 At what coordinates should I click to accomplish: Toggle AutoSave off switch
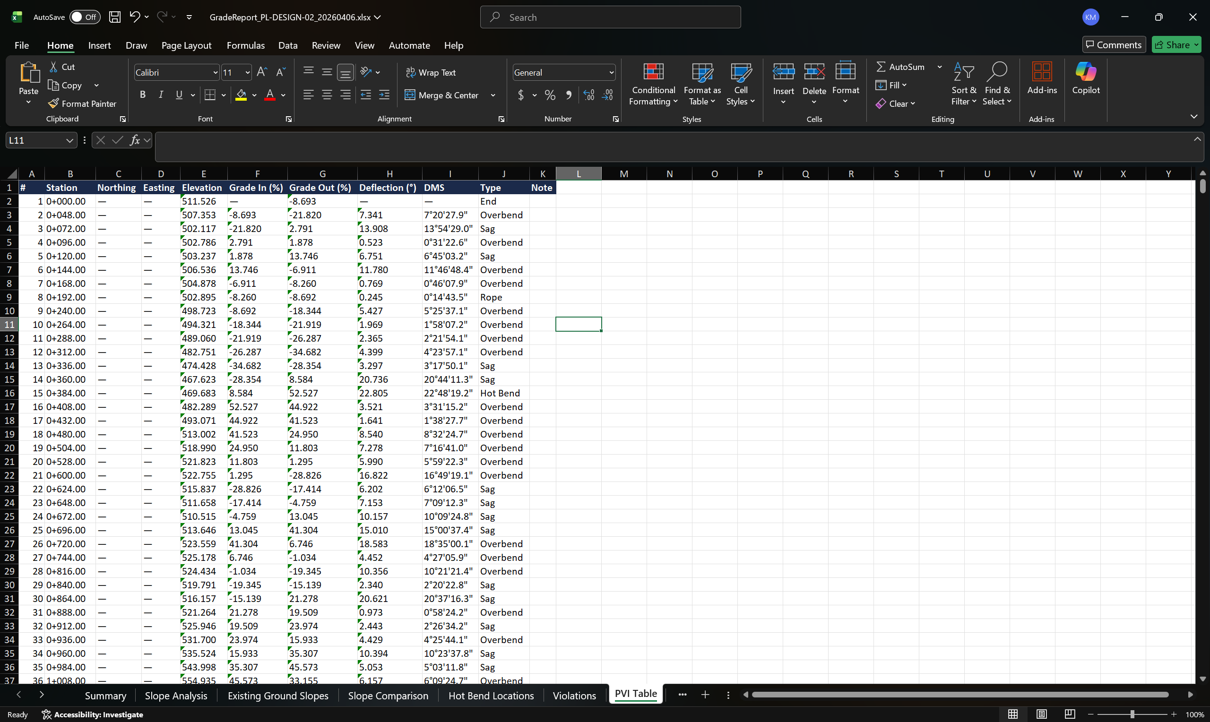(x=84, y=17)
